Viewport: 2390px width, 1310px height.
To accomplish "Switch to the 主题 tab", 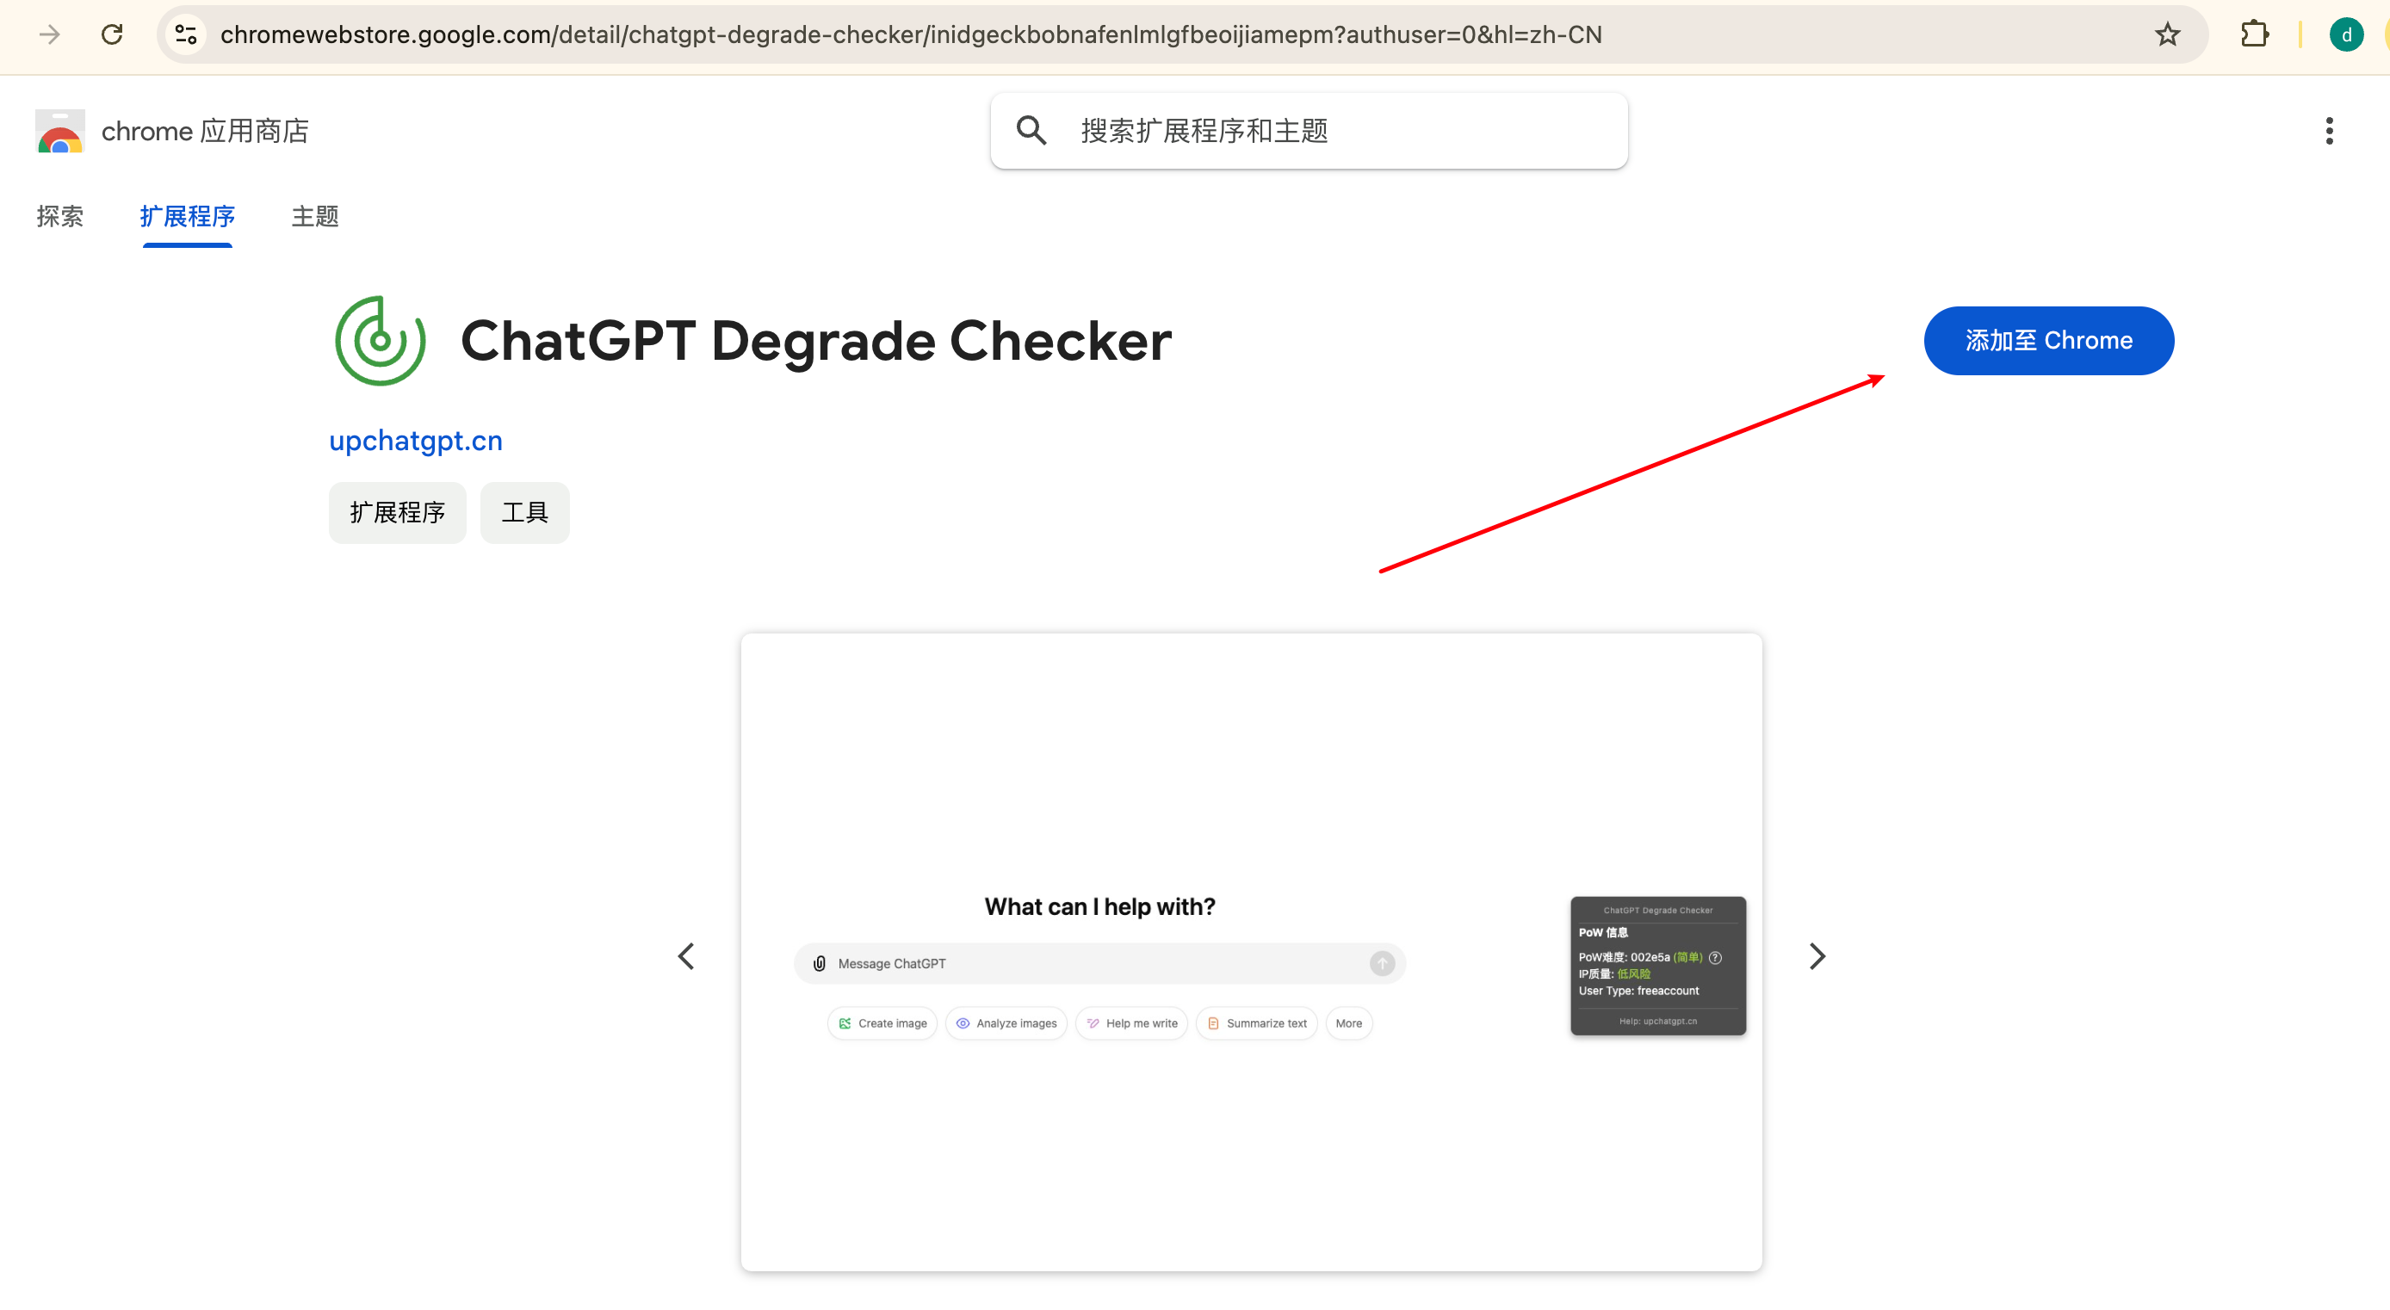I will [x=315, y=216].
